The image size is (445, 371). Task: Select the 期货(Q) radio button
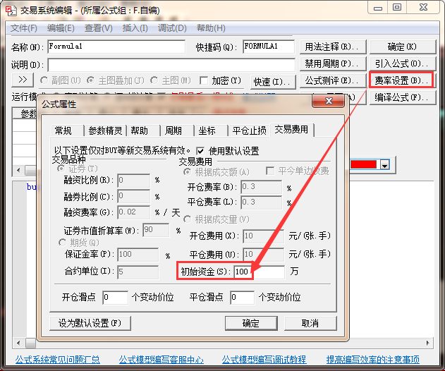[62, 243]
